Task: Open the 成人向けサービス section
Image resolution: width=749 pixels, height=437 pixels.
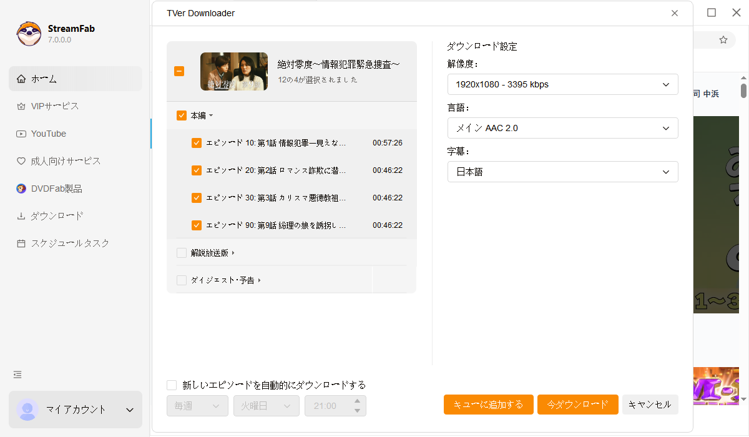Action: coord(56,160)
